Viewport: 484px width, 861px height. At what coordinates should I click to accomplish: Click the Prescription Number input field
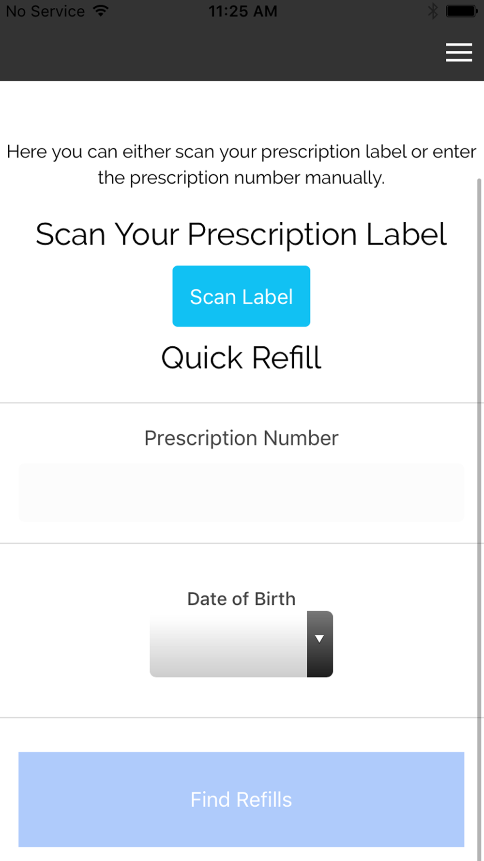(x=241, y=492)
